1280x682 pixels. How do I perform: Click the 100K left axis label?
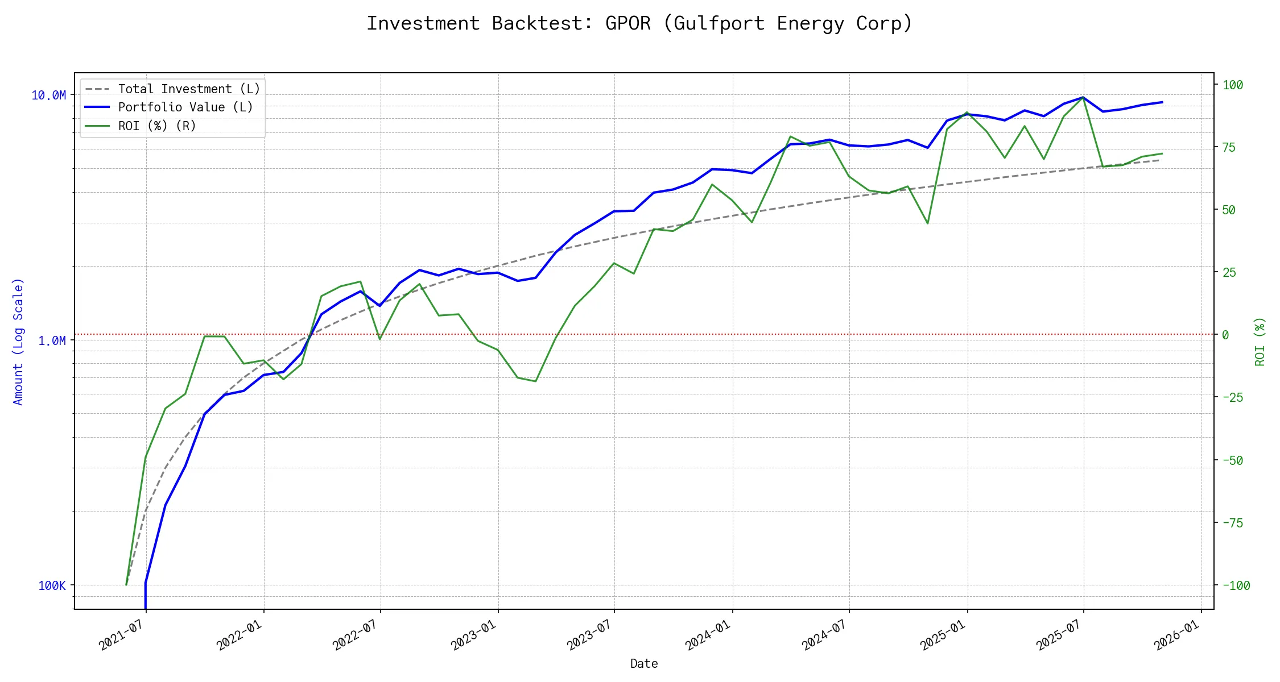(x=52, y=586)
